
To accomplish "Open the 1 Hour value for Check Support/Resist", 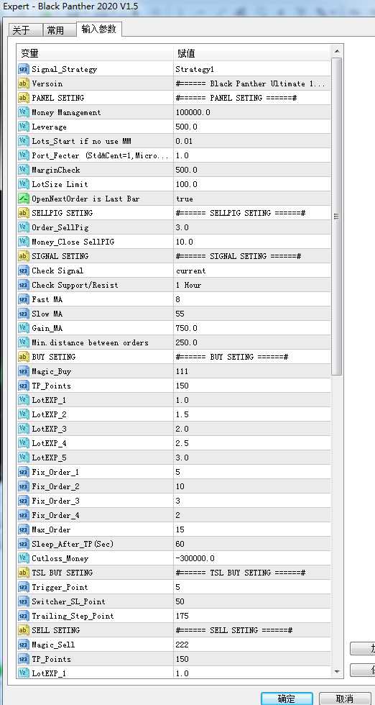I will pos(252,285).
